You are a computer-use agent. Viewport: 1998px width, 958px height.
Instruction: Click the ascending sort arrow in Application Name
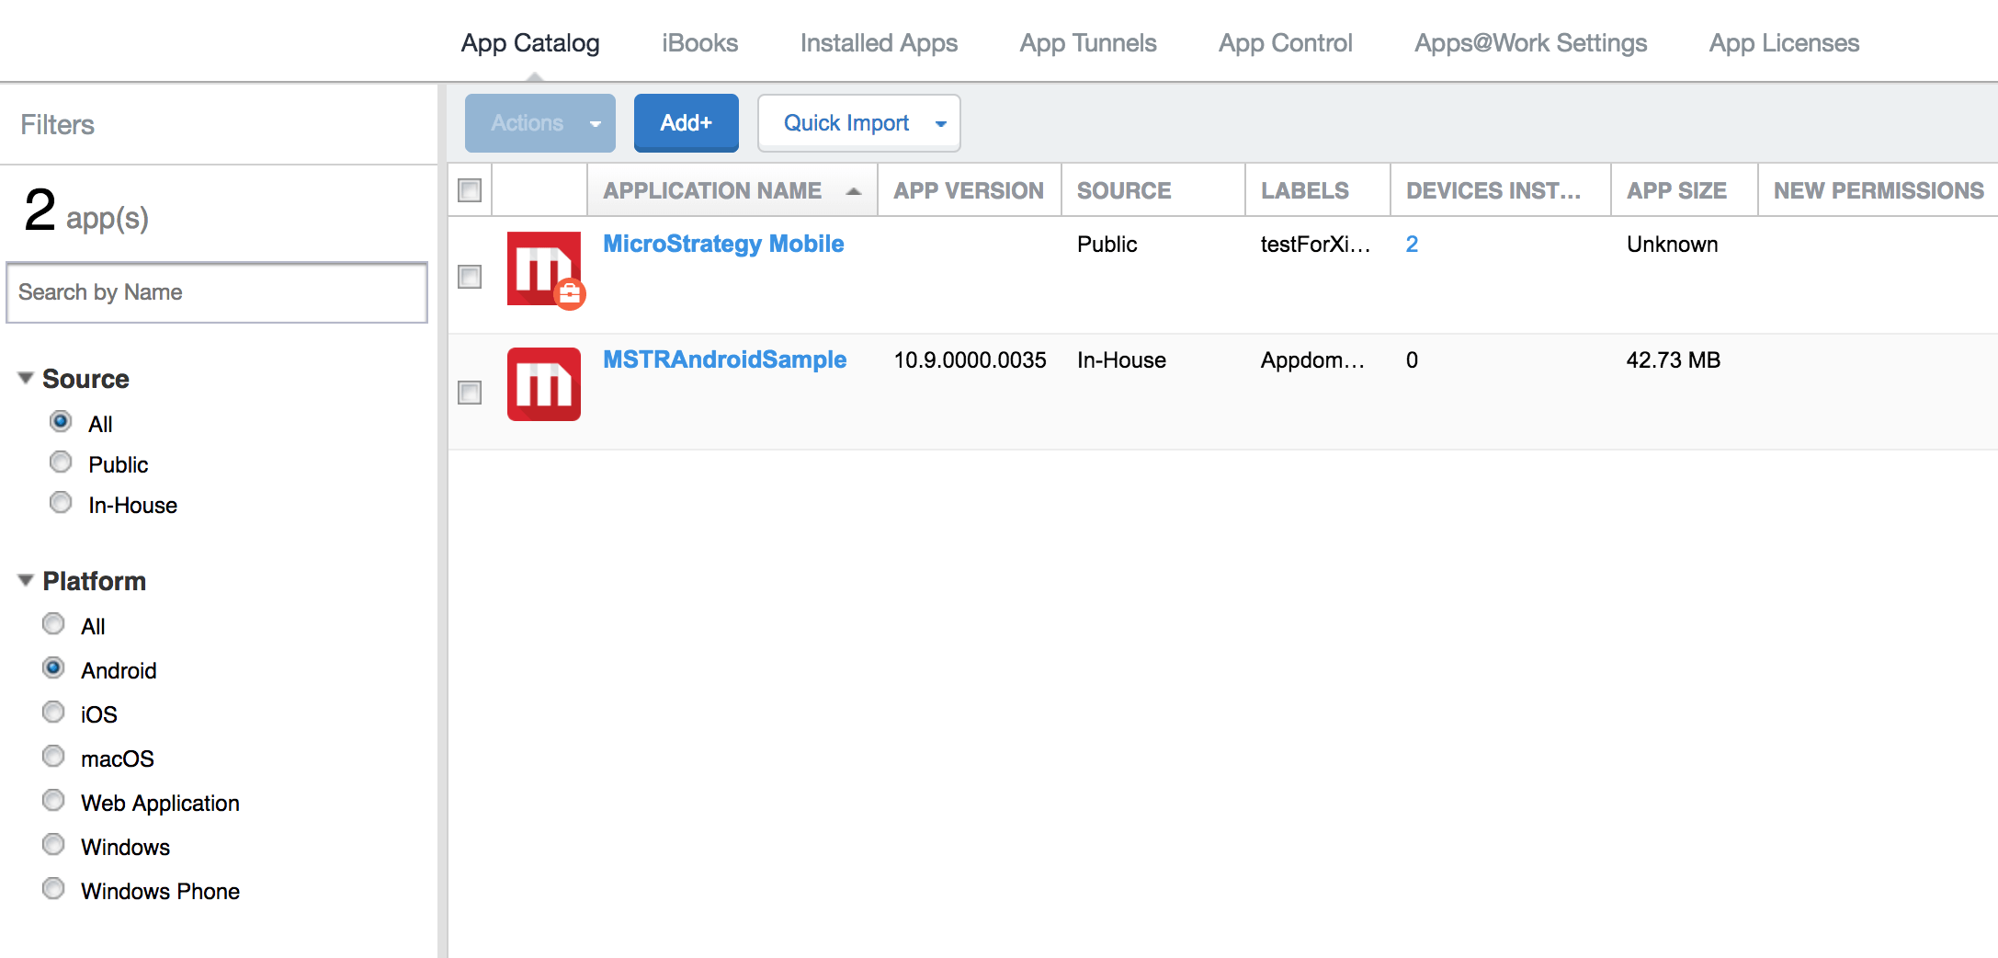[854, 191]
